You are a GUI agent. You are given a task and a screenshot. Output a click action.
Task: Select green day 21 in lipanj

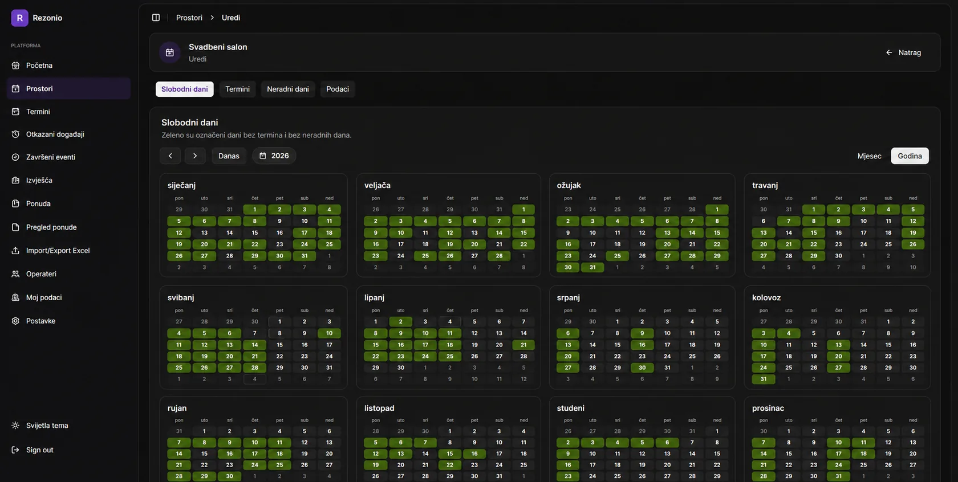pos(523,345)
